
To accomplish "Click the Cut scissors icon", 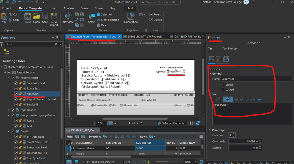I will coord(11,14).
